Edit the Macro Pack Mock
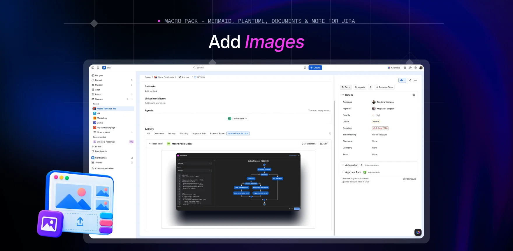Screen dimensions: 513x251 point(324,144)
